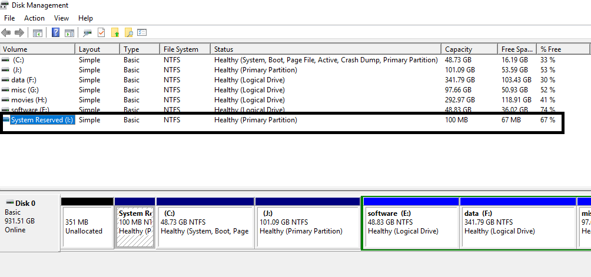
Task: Toggle the action pane toolbar icon
Action: 69,33
